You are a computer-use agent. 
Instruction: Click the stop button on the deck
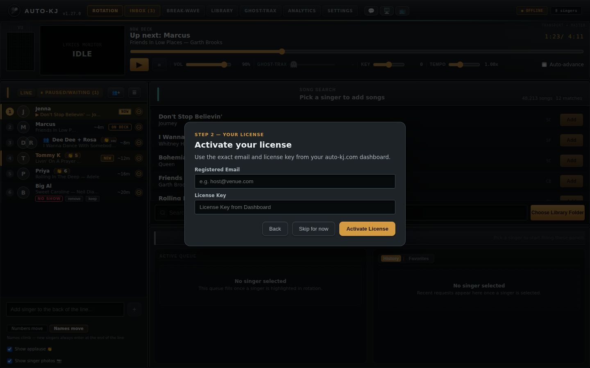point(159,65)
